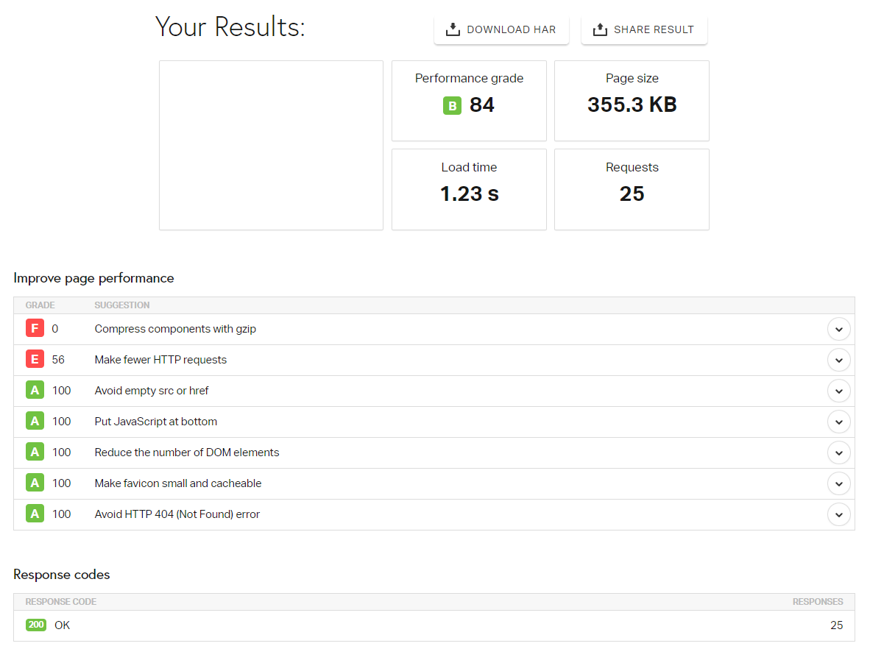Click the SHARE RESULT button

point(644,29)
